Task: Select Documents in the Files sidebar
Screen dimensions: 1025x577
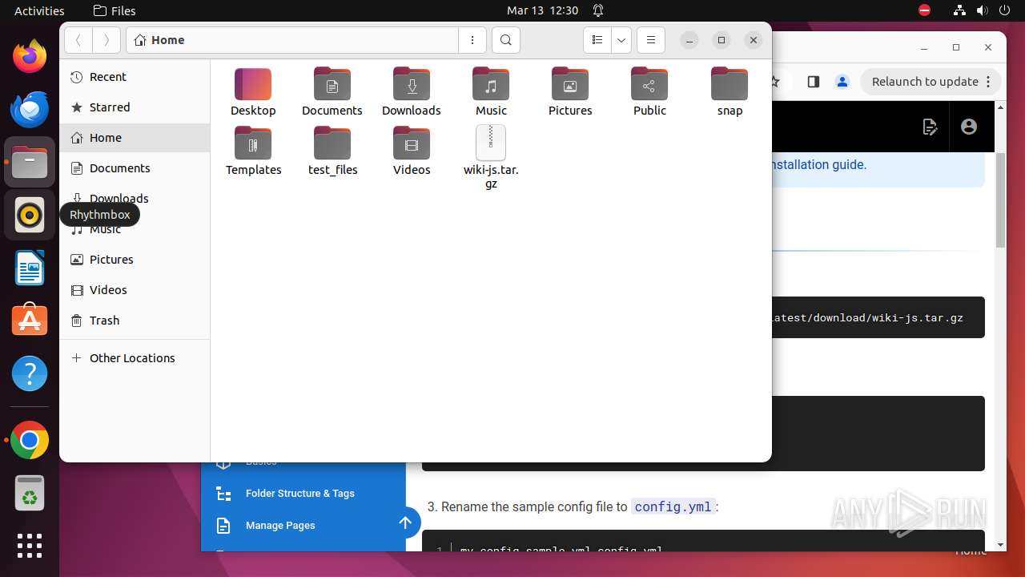Action: coord(135,168)
